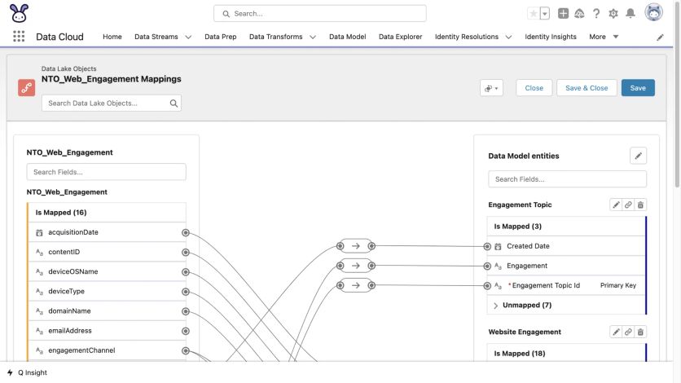Click the Engagement Topic Id target connector circle
This screenshot has height=383, width=681.
[487, 286]
